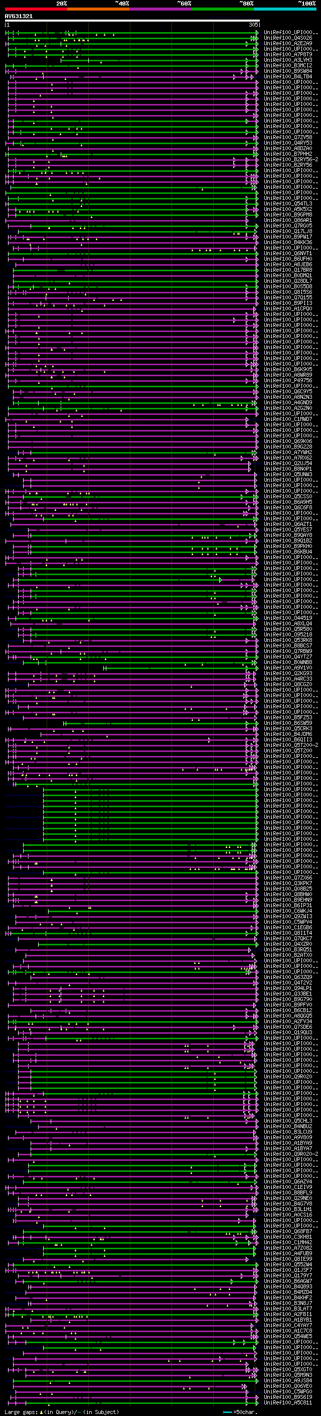This screenshot has width=321, height=1416.
Task: Click the white query sequence bar
Action: pos(132,21)
